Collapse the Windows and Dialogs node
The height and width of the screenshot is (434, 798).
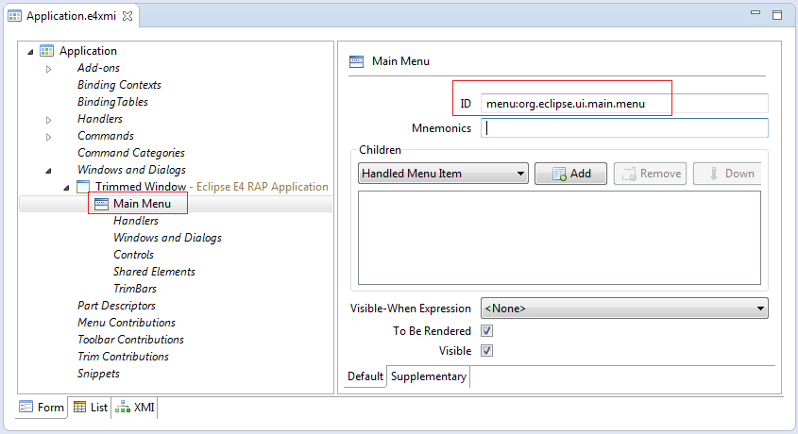(48, 171)
